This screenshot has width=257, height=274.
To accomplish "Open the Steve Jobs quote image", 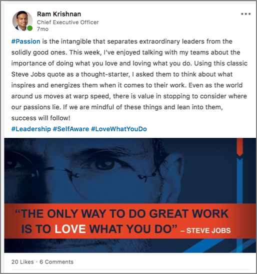I will coord(130,195).
